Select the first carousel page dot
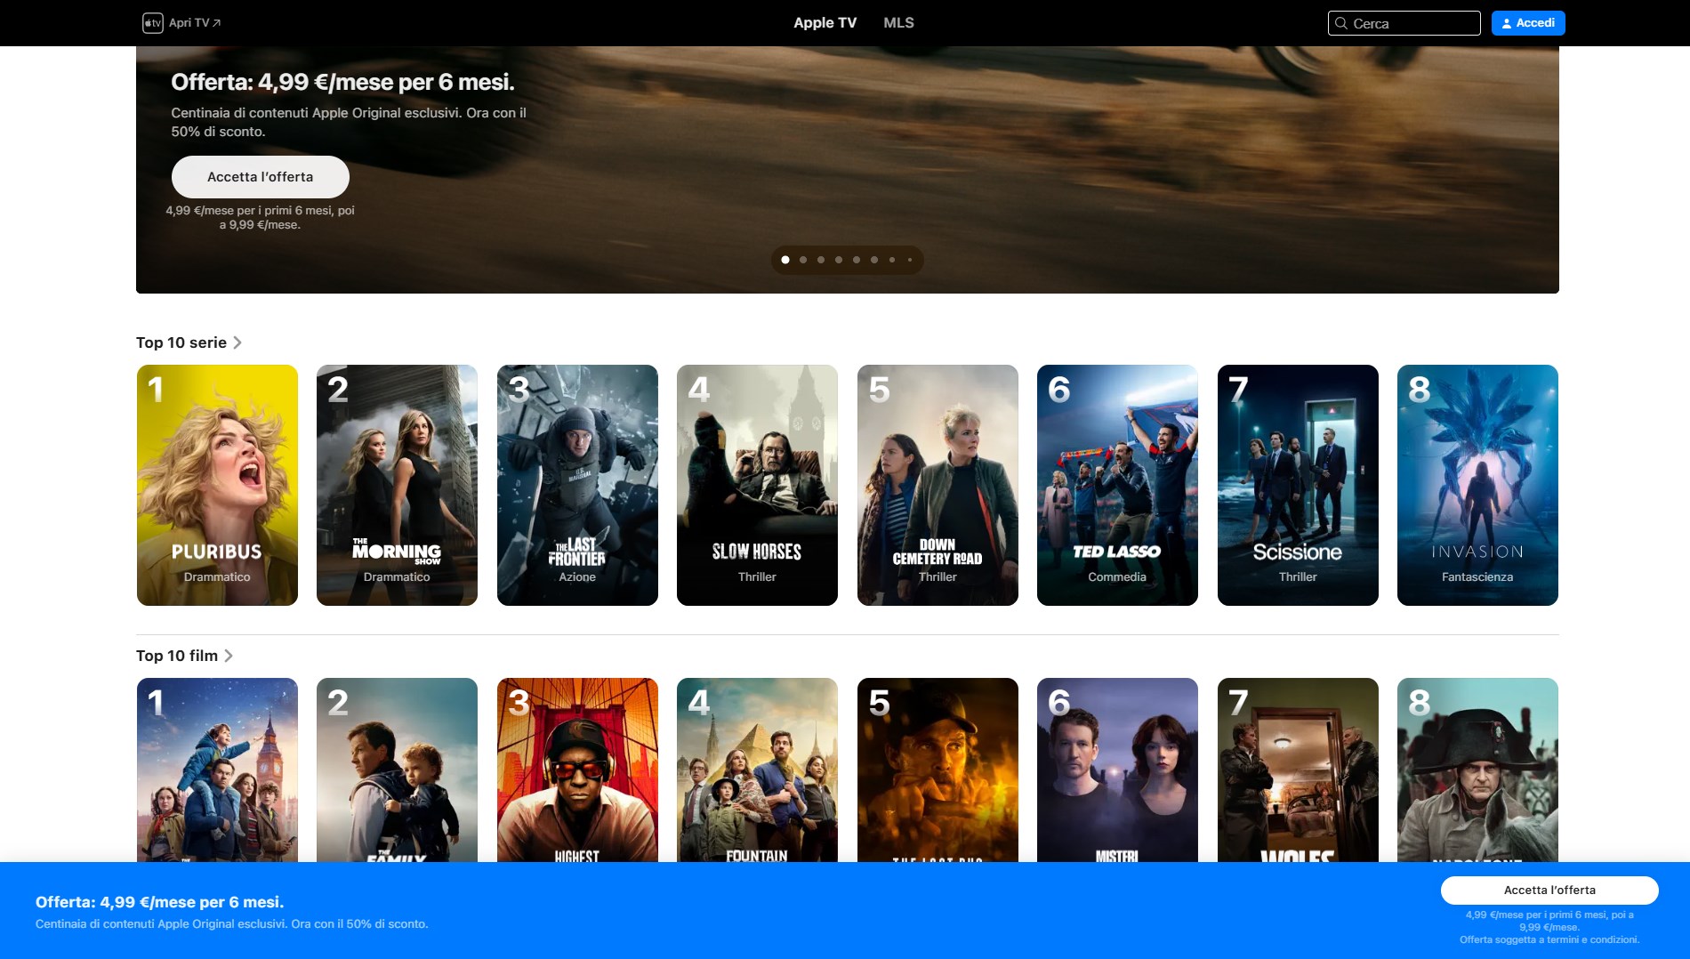 (785, 260)
